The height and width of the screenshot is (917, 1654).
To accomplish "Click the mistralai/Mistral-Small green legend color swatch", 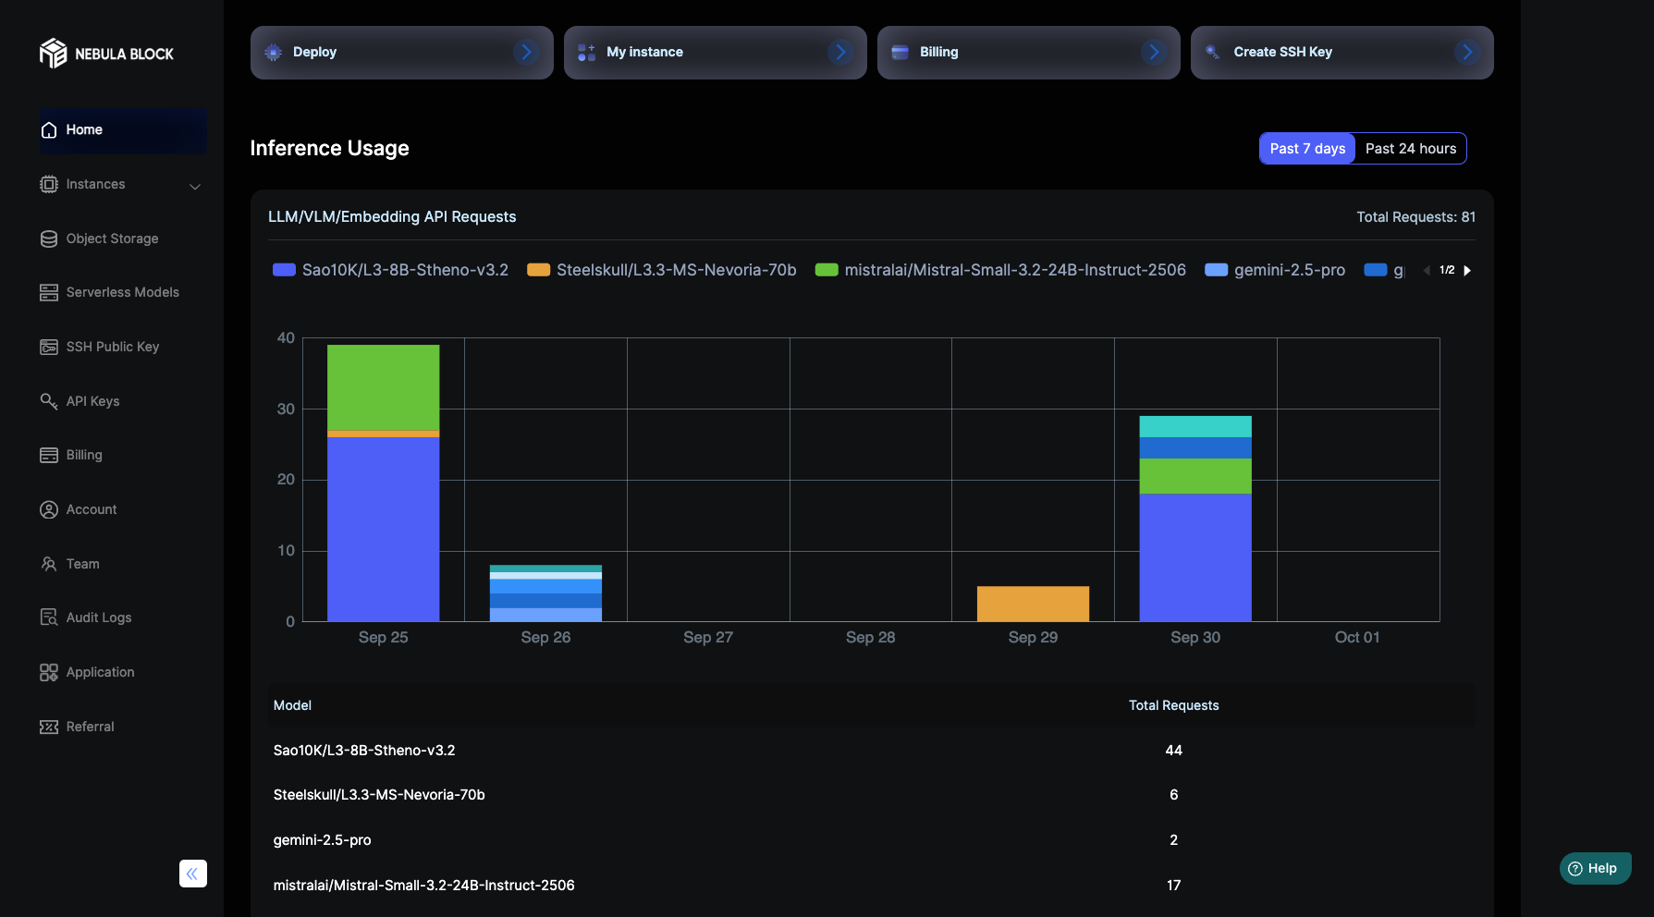I will (827, 270).
